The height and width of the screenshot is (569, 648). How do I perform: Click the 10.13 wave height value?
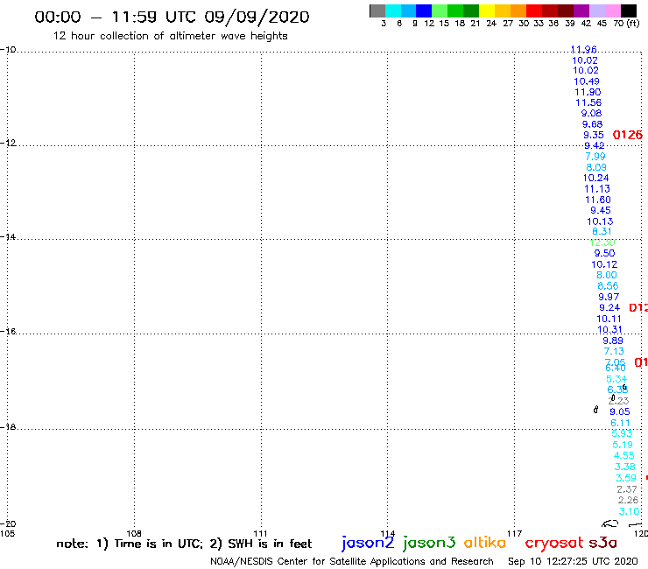point(600,221)
